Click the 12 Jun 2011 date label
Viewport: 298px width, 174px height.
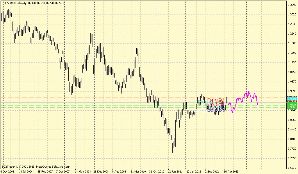click(x=175, y=171)
